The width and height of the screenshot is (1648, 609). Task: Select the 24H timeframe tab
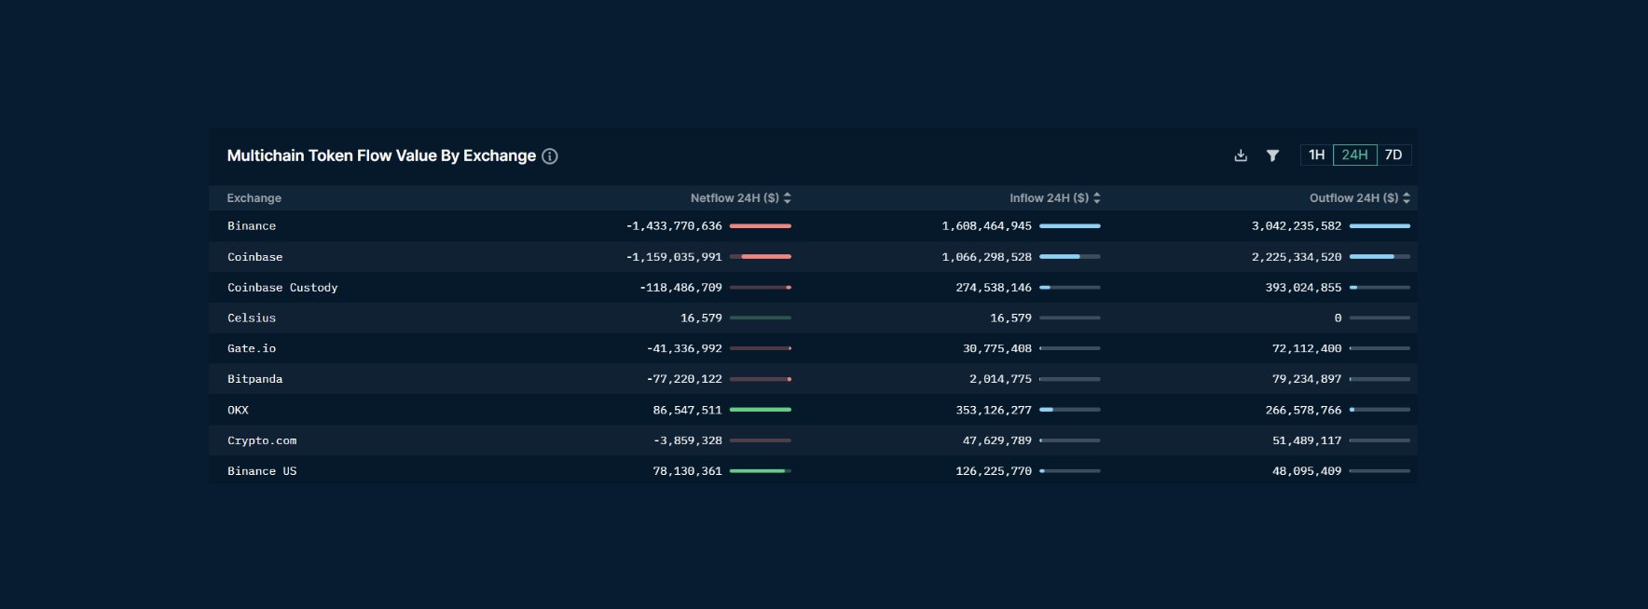(1354, 155)
